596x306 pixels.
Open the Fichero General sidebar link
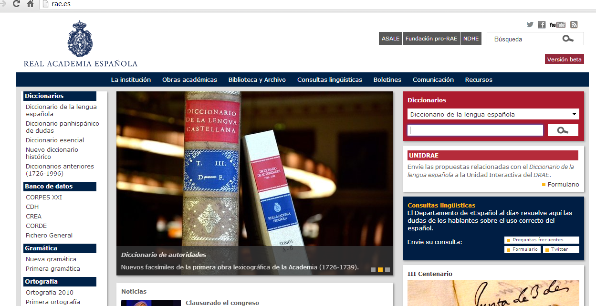(x=49, y=236)
